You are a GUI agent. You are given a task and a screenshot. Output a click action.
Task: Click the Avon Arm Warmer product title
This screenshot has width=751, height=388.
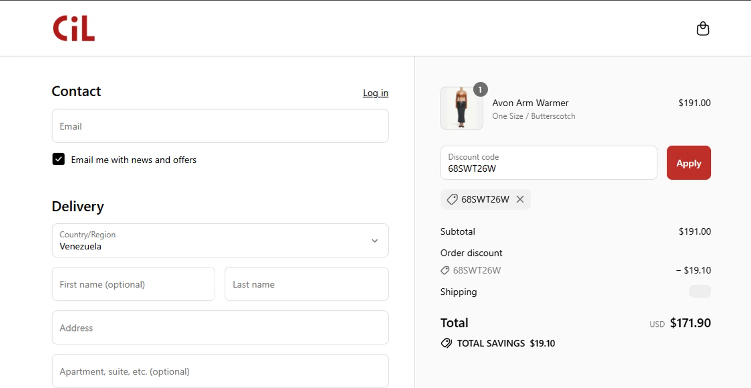coord(530,103)
